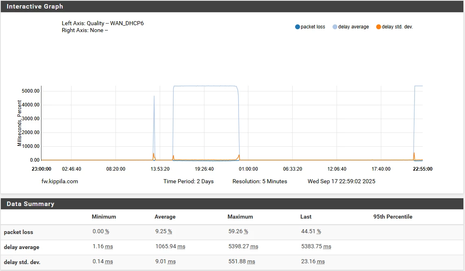
Task: Click the delay average row label
Action: (22, 247)
